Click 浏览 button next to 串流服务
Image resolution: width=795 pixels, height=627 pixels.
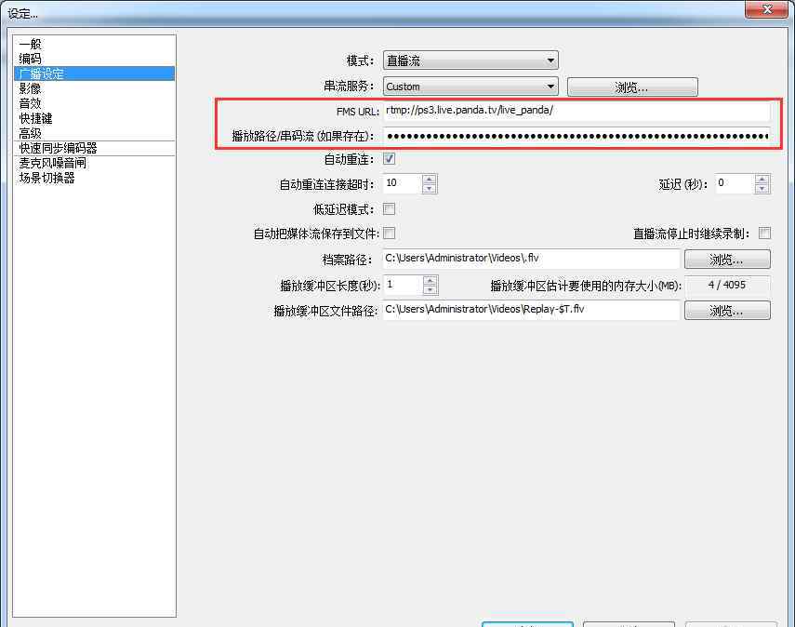click(x=631, y=87)
